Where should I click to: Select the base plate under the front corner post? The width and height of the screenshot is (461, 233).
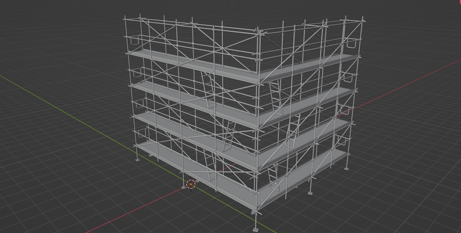click(x=255, y=229)
